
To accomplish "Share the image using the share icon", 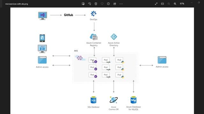I will coord(115,4).
